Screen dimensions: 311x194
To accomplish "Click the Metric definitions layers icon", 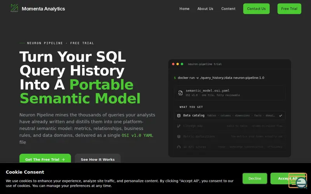I will pos(179,137).
